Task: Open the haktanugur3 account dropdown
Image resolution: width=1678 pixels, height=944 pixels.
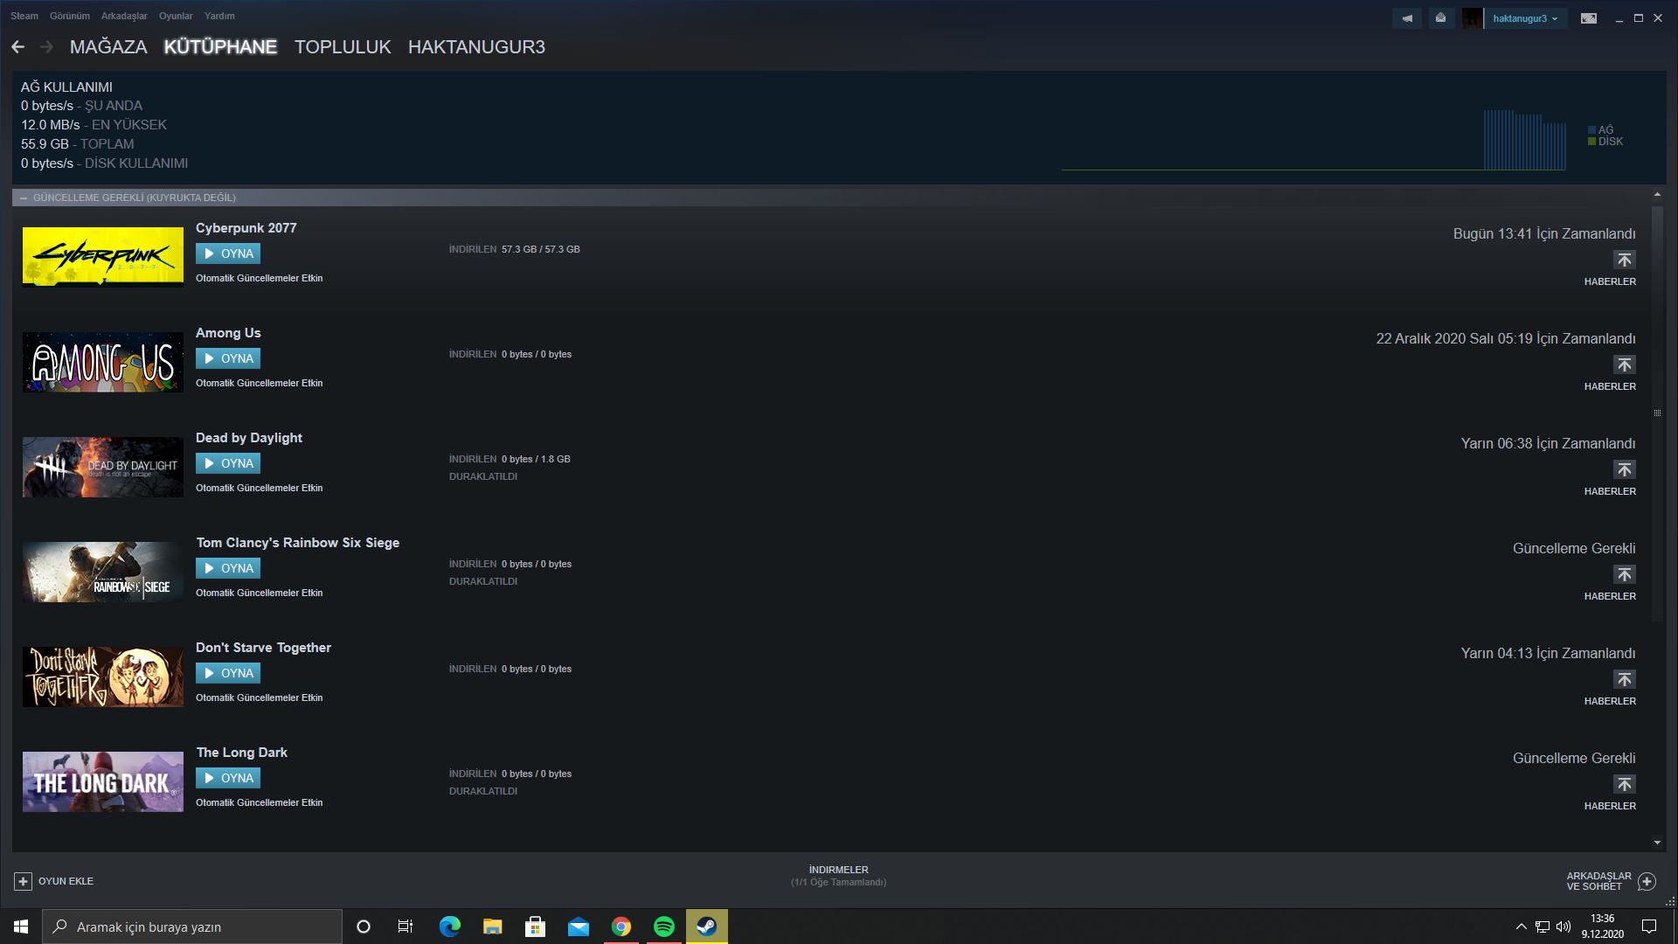Action: (1525, 18)
